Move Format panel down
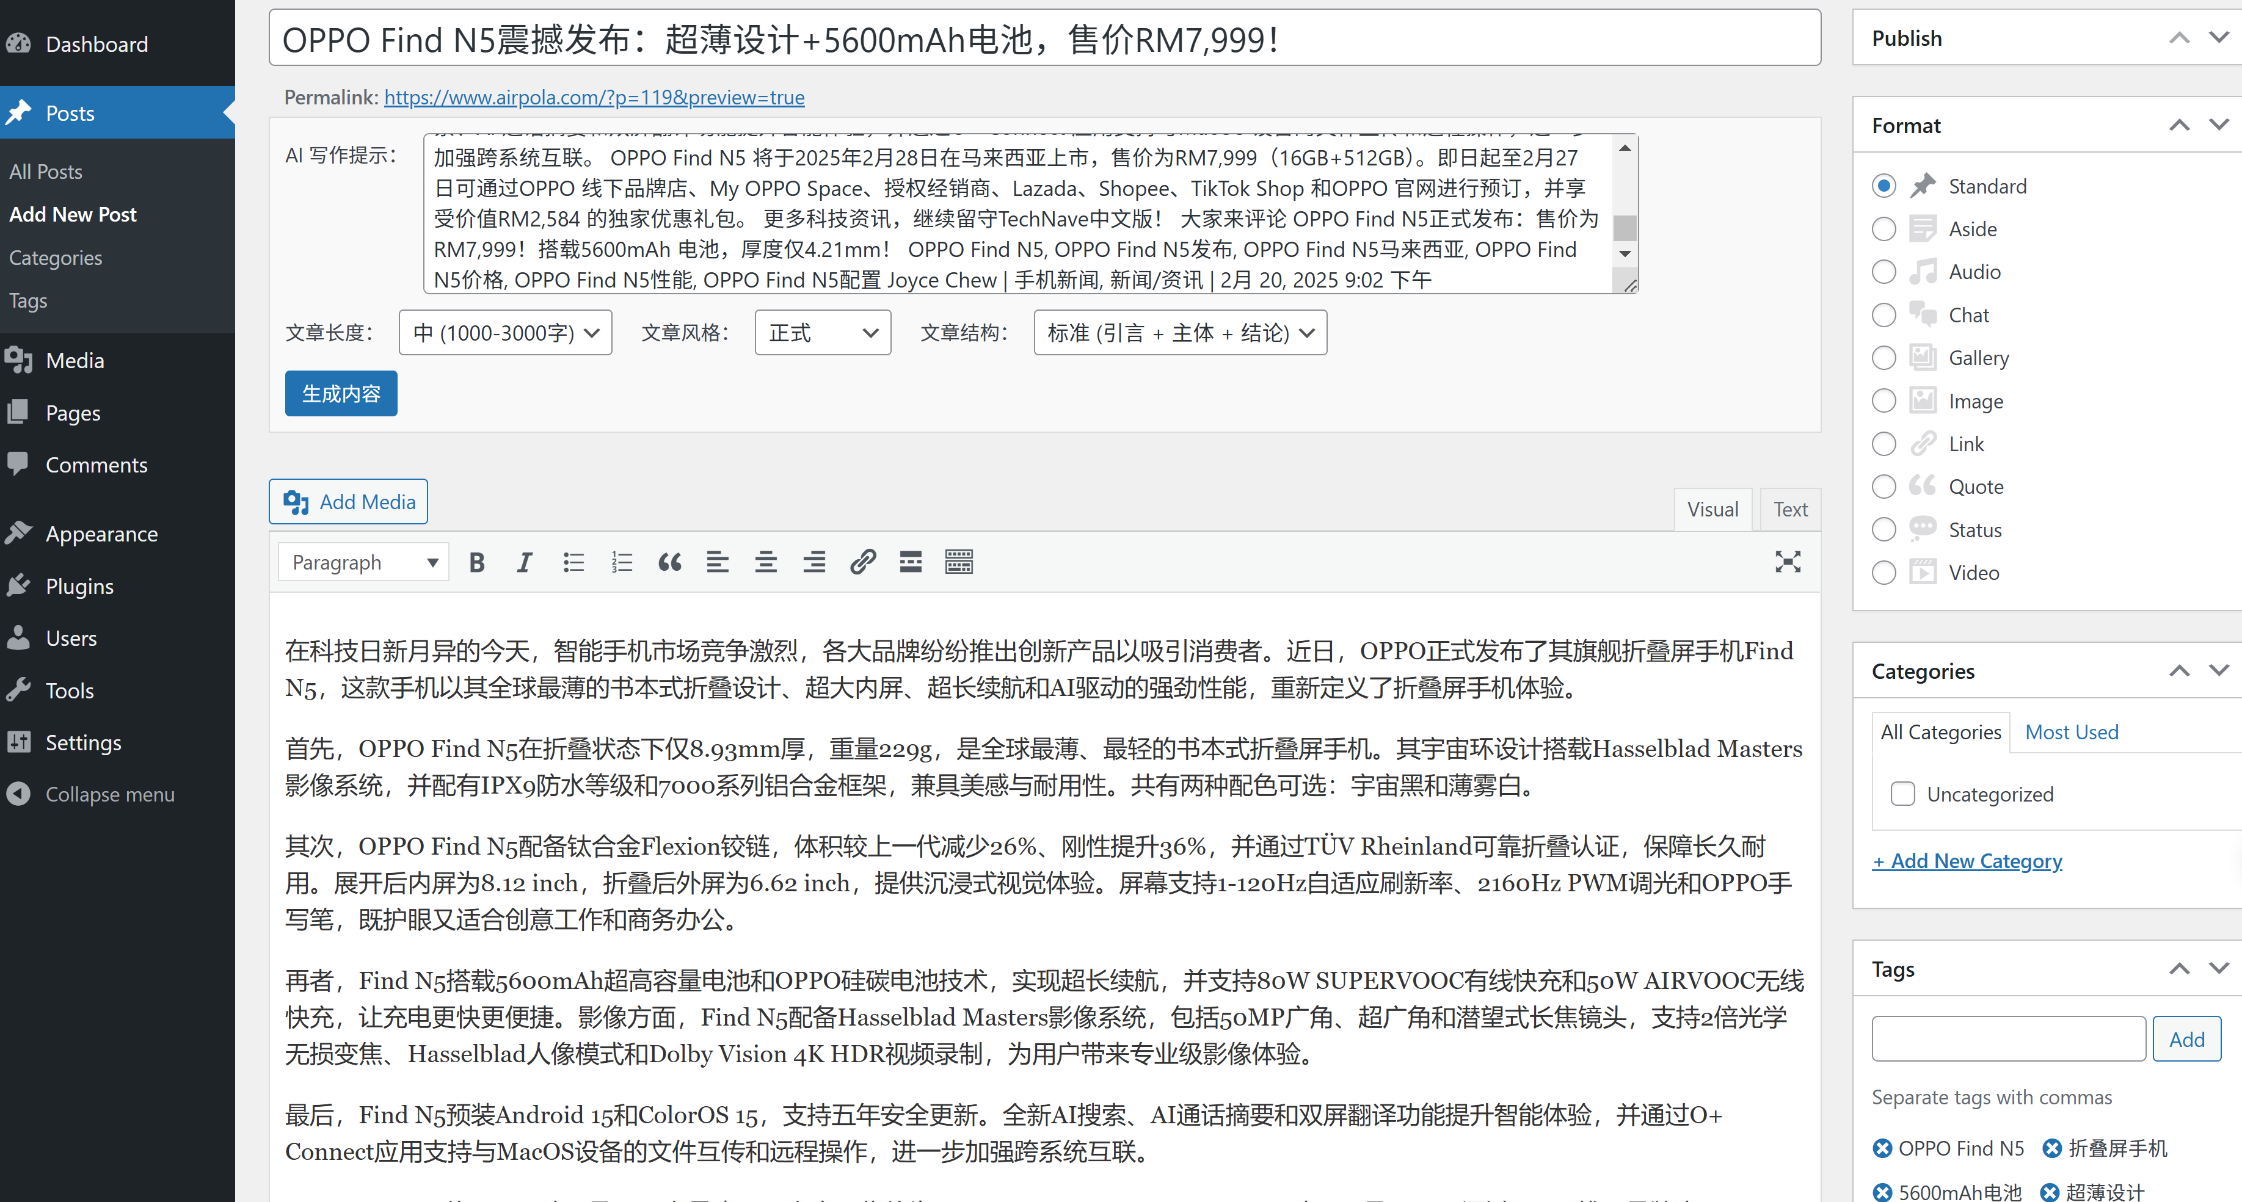2242x1202 pixels. coord(2219,125)
